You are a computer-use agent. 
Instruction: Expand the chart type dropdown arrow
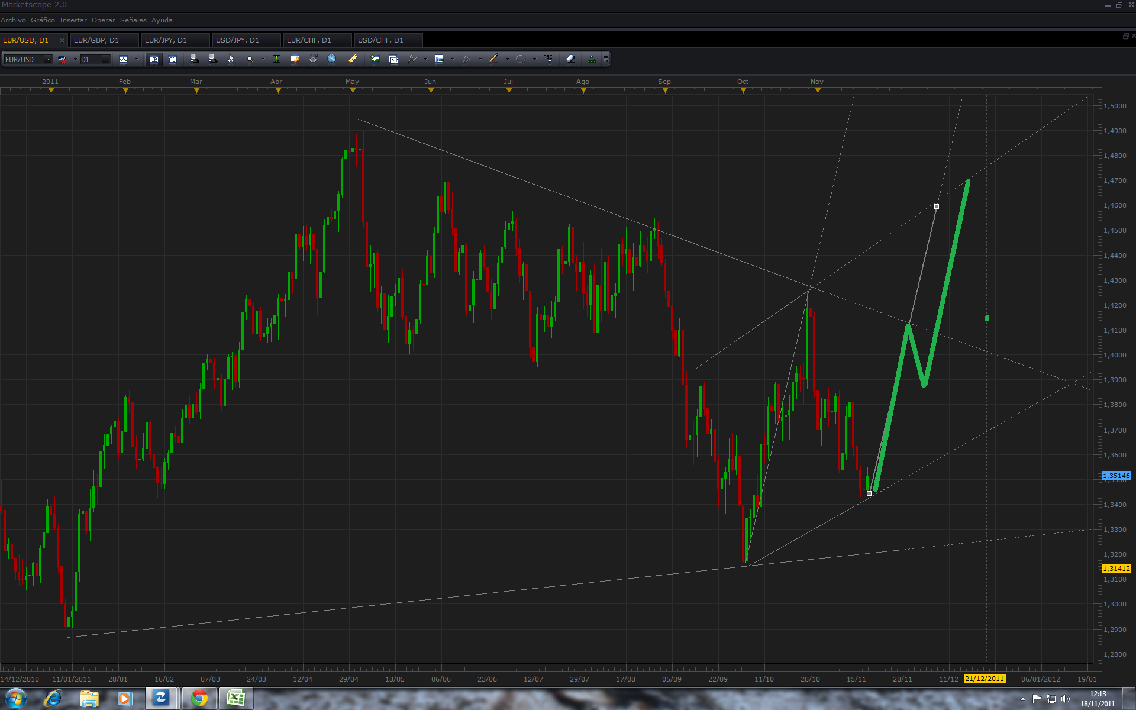pos(137,59)
